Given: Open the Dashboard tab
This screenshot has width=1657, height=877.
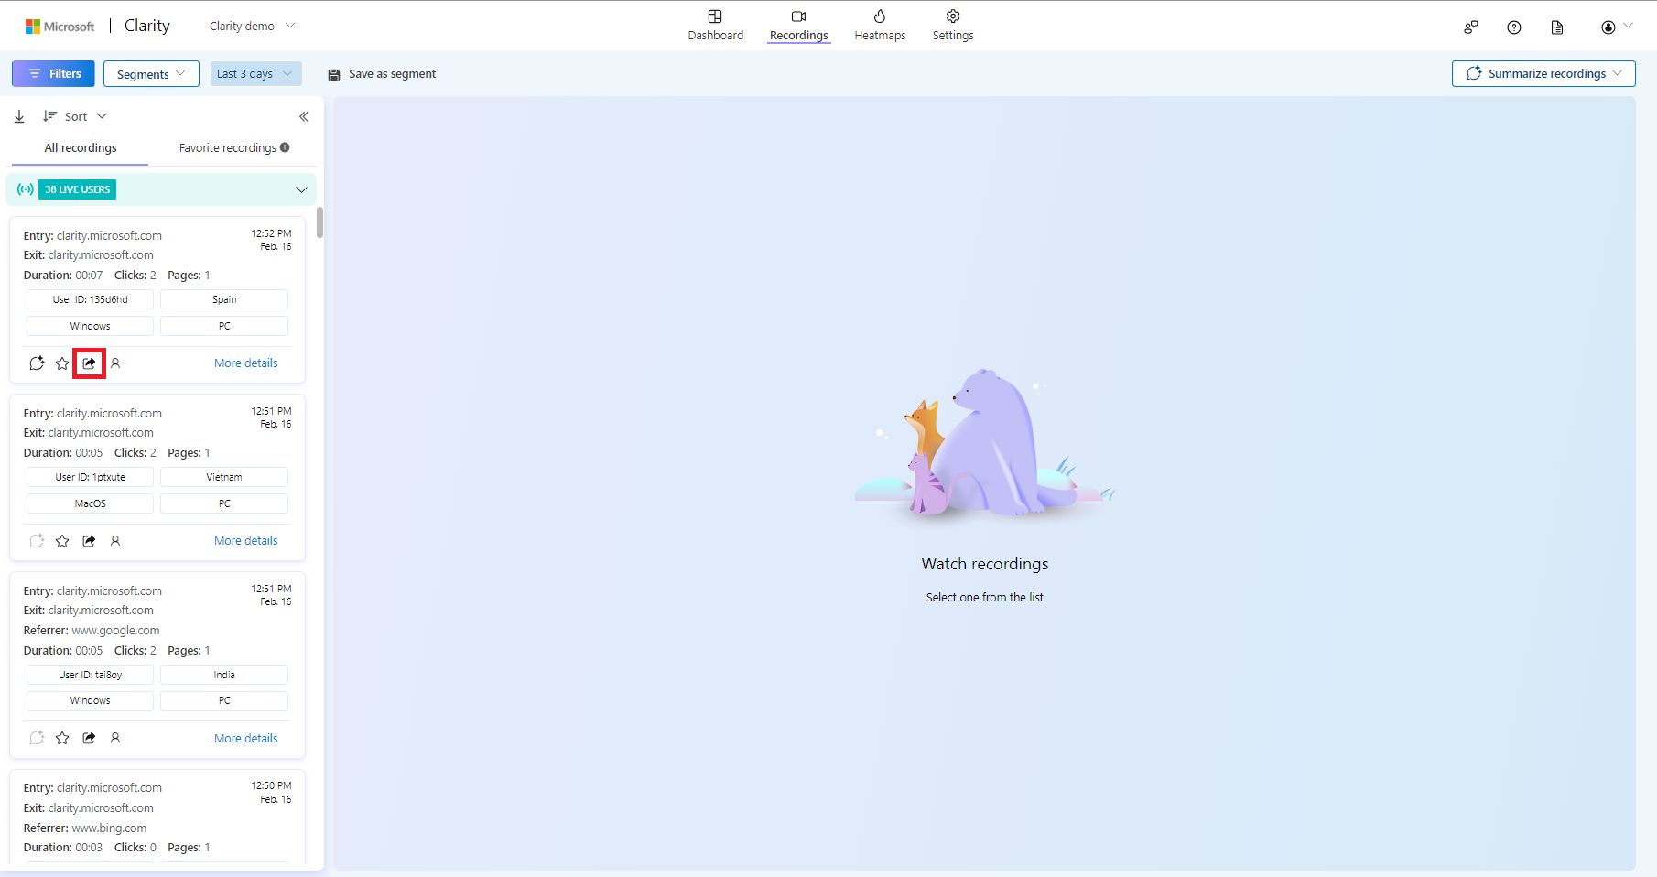Looking at the screenshot, I should pos(715,26).
